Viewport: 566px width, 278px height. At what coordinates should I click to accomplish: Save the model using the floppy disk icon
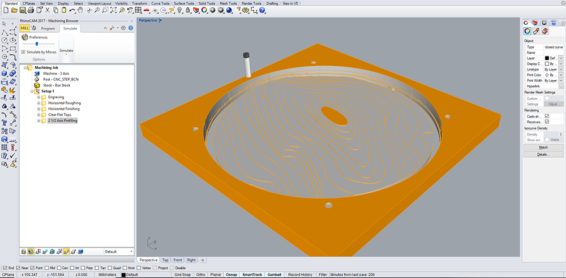click(x=23, y=10)
